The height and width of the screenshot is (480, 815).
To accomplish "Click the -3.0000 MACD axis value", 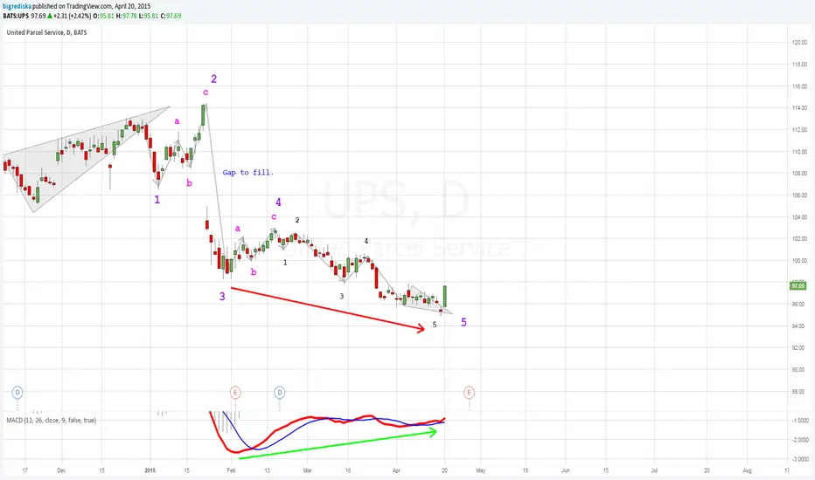I will 800,459.
